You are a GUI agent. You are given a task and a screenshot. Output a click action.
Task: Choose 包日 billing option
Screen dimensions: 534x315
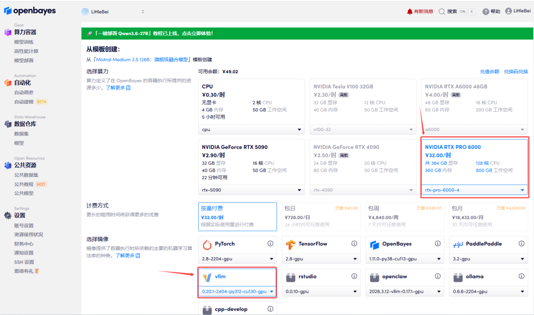coord(321,217)
